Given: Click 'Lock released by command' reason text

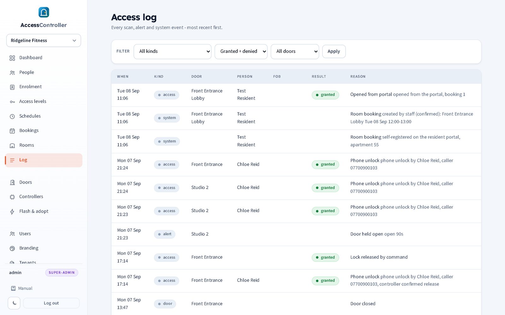Looking at the screenshot, I should coord(379,257).
